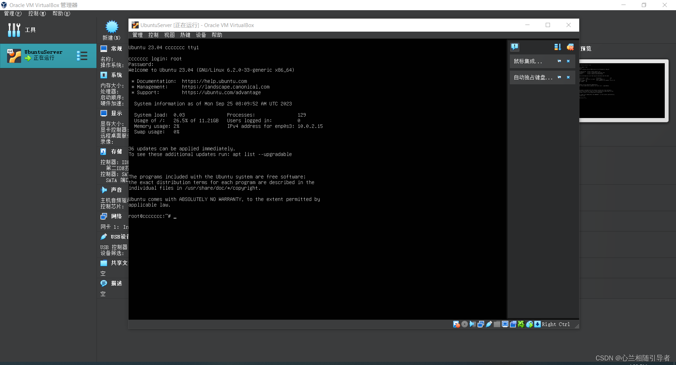The image size is (676, 365).
Task: Click the video recording status icon
Action: [x=513, y=324]
